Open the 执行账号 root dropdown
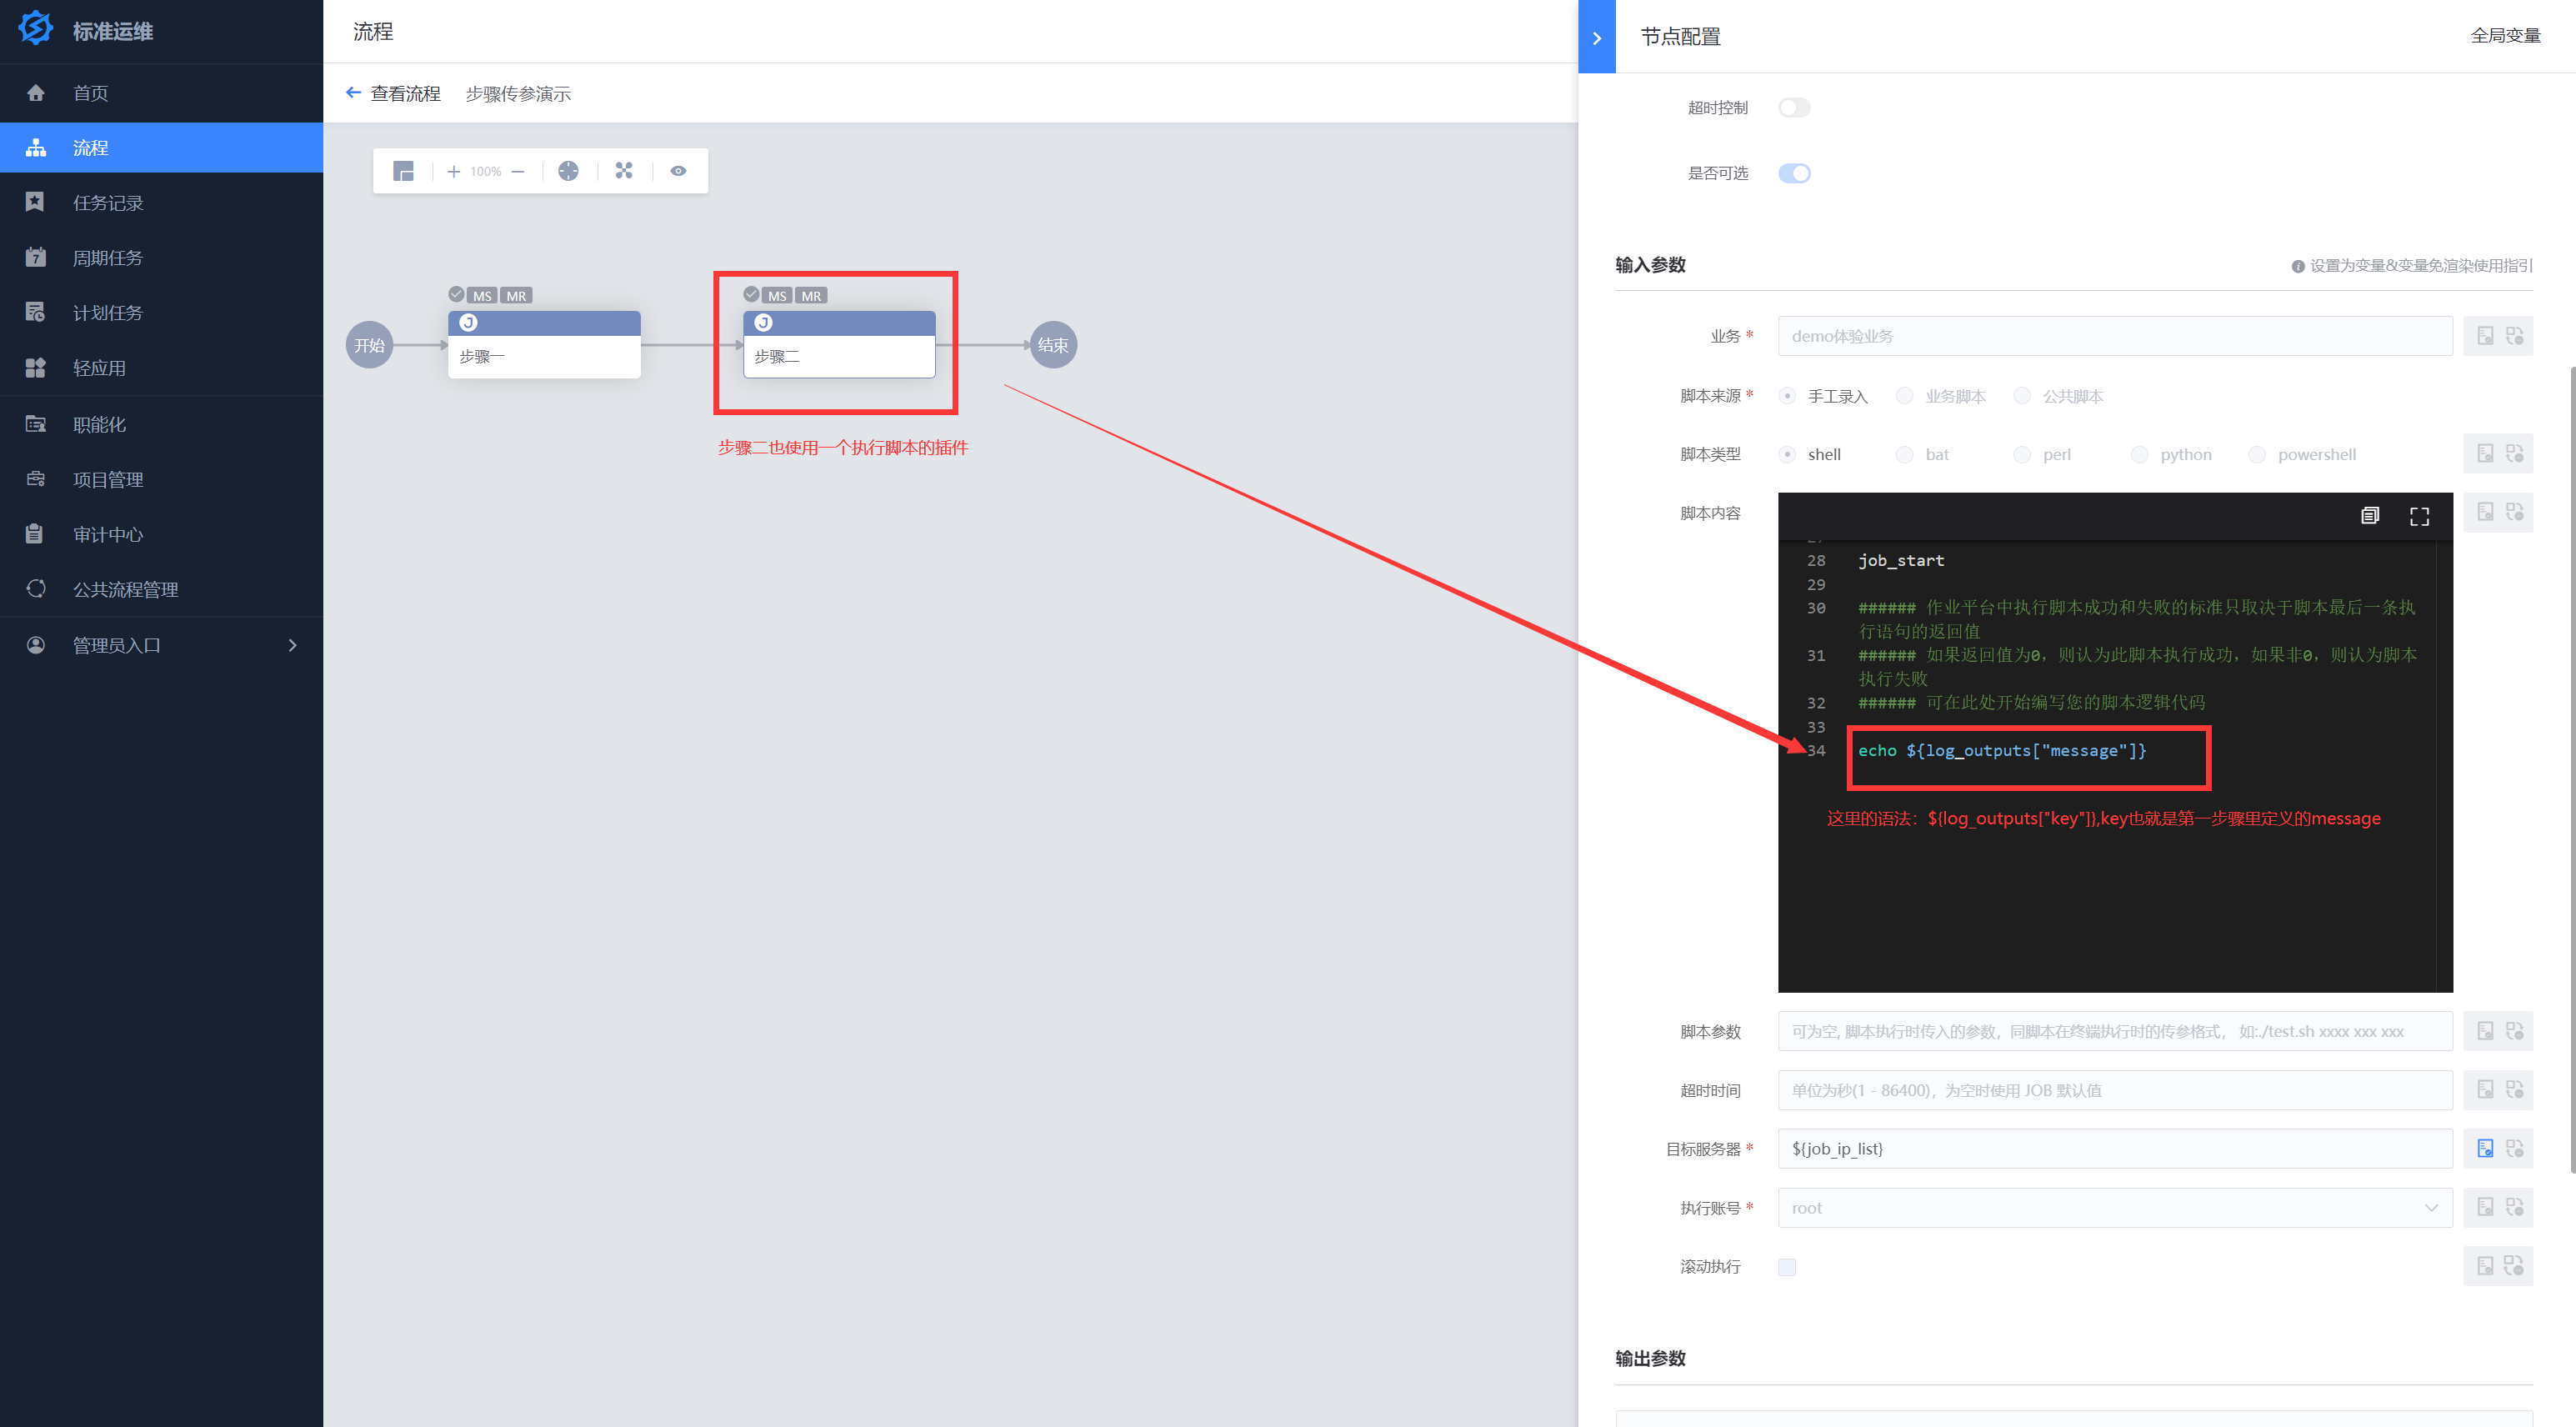Screen dimensions: 2576x1427 pyautogui.click(x=2114, y=1208)
